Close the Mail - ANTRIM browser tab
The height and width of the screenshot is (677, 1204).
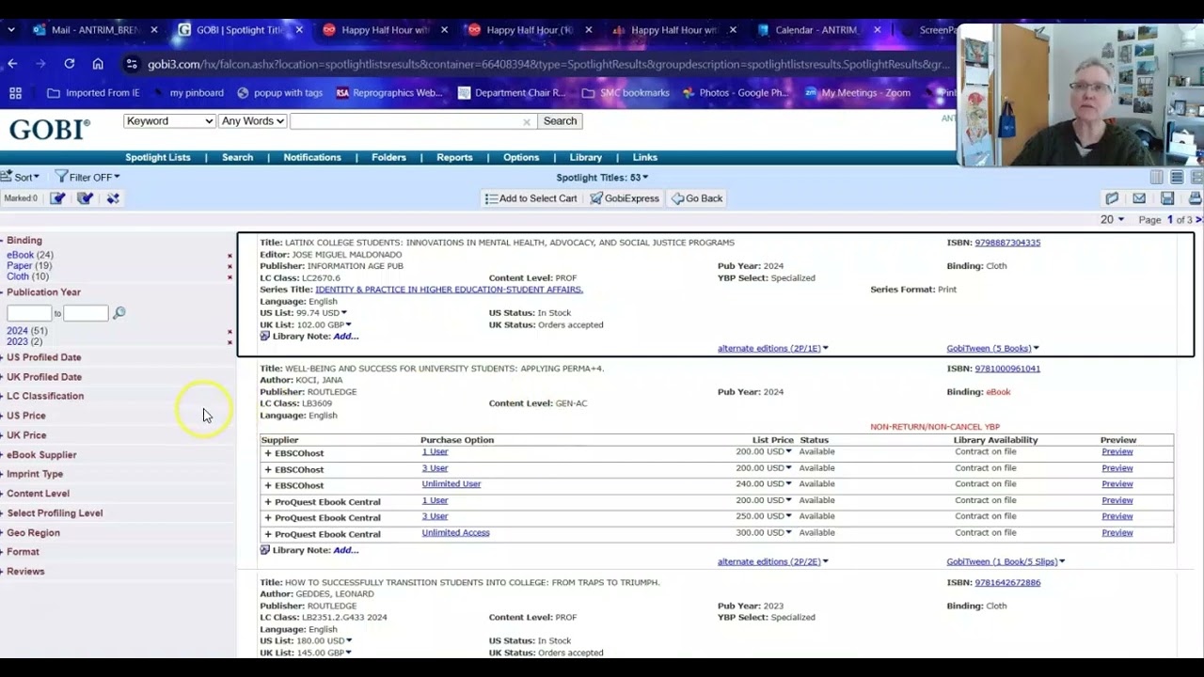(x=154, y=30)
